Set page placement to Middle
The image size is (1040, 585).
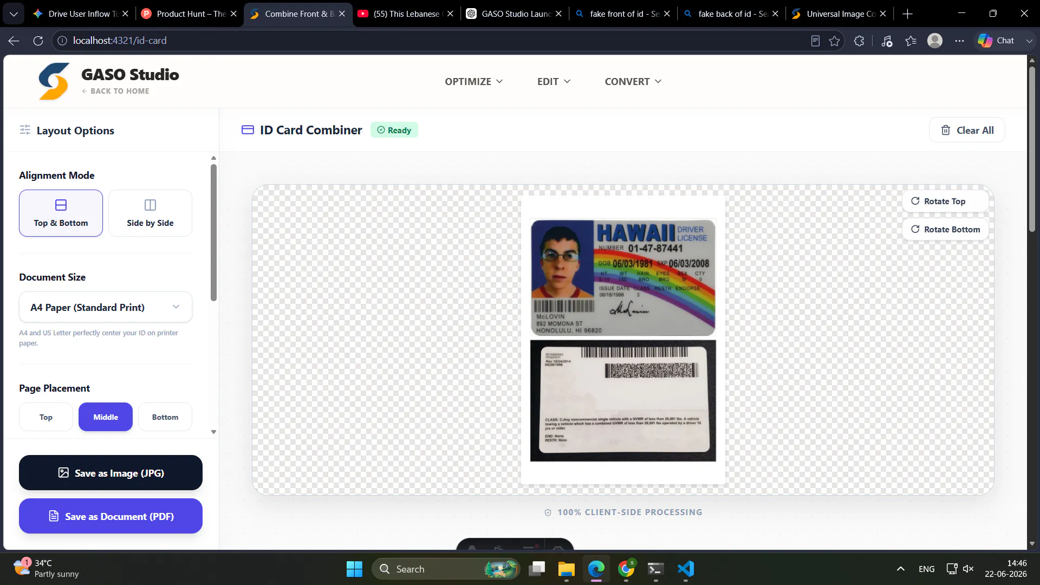tap(106, 417)
